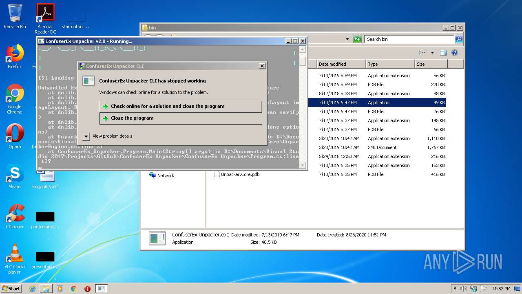
Task: Select the highlighted Application row 49 KB
Action: [x=377, y=102]
